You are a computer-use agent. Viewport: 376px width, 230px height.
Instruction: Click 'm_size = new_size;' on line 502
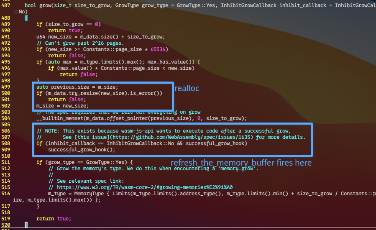(63, 106)
